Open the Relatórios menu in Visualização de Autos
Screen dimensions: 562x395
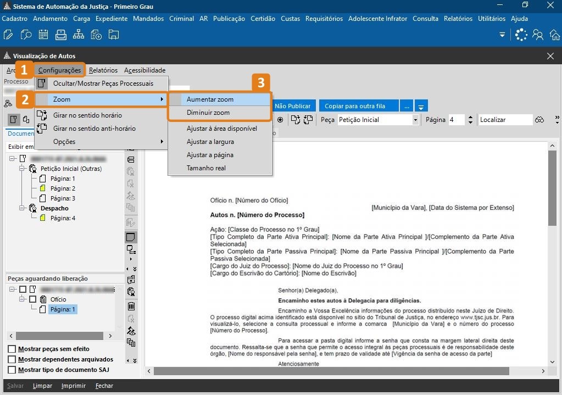103,70
